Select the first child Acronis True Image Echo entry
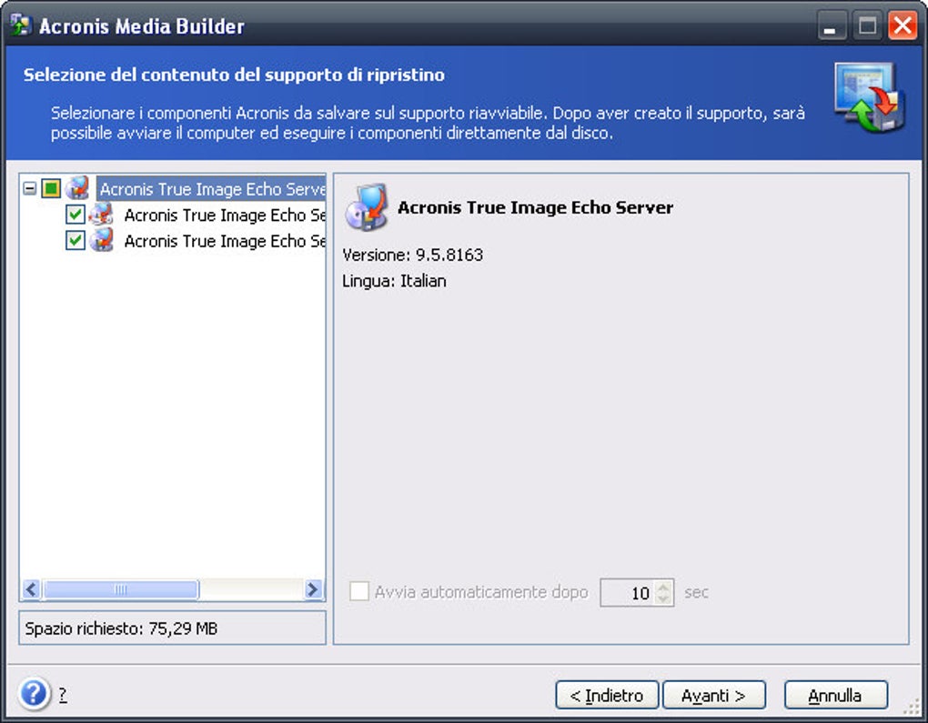The width and height of the screenshot is (928, 723). (225, 215)
